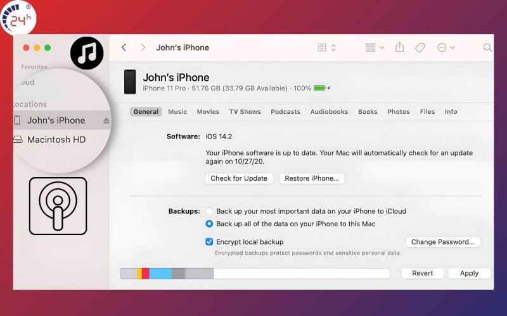Click the green battery indicator
Viewport: 507px width, 316px height.
tap(319, 88)
